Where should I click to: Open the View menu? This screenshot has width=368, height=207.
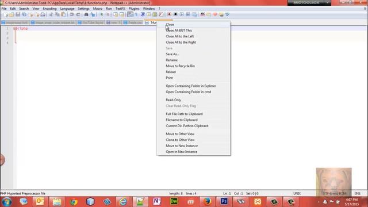click(36, 9)
